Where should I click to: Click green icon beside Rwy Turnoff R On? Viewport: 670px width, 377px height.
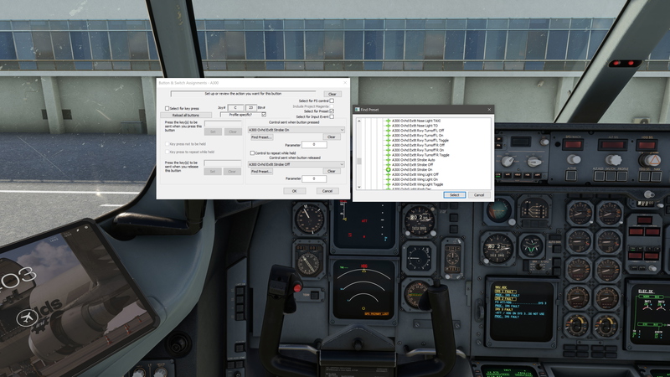[x=388, y=150]
